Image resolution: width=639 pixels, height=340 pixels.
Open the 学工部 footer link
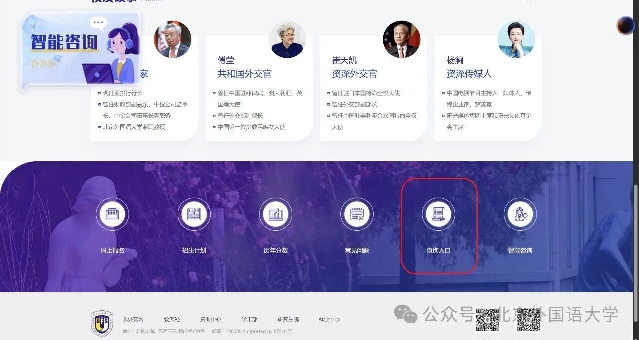(249, 319)
